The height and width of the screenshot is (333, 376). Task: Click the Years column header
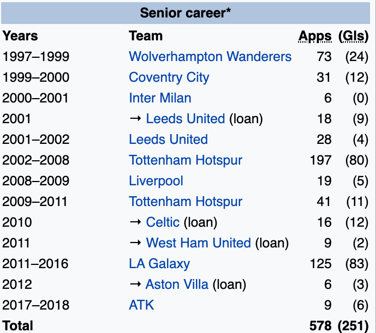[x=20, y=37]
